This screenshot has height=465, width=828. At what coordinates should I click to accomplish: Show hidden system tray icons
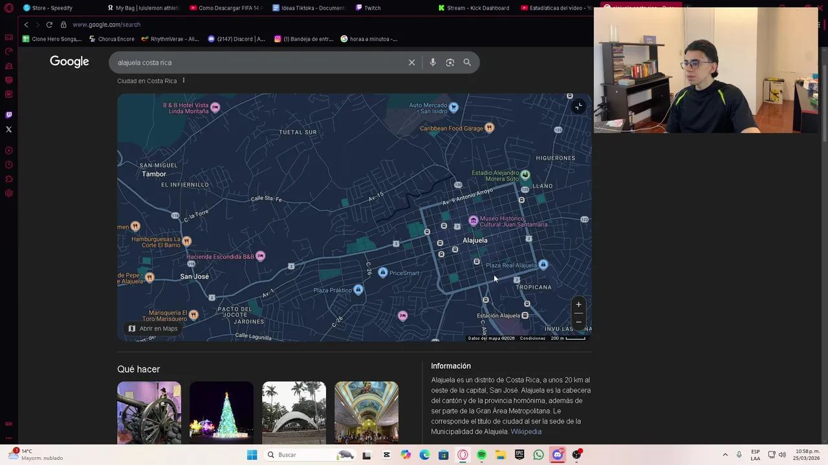pos(725,455)
